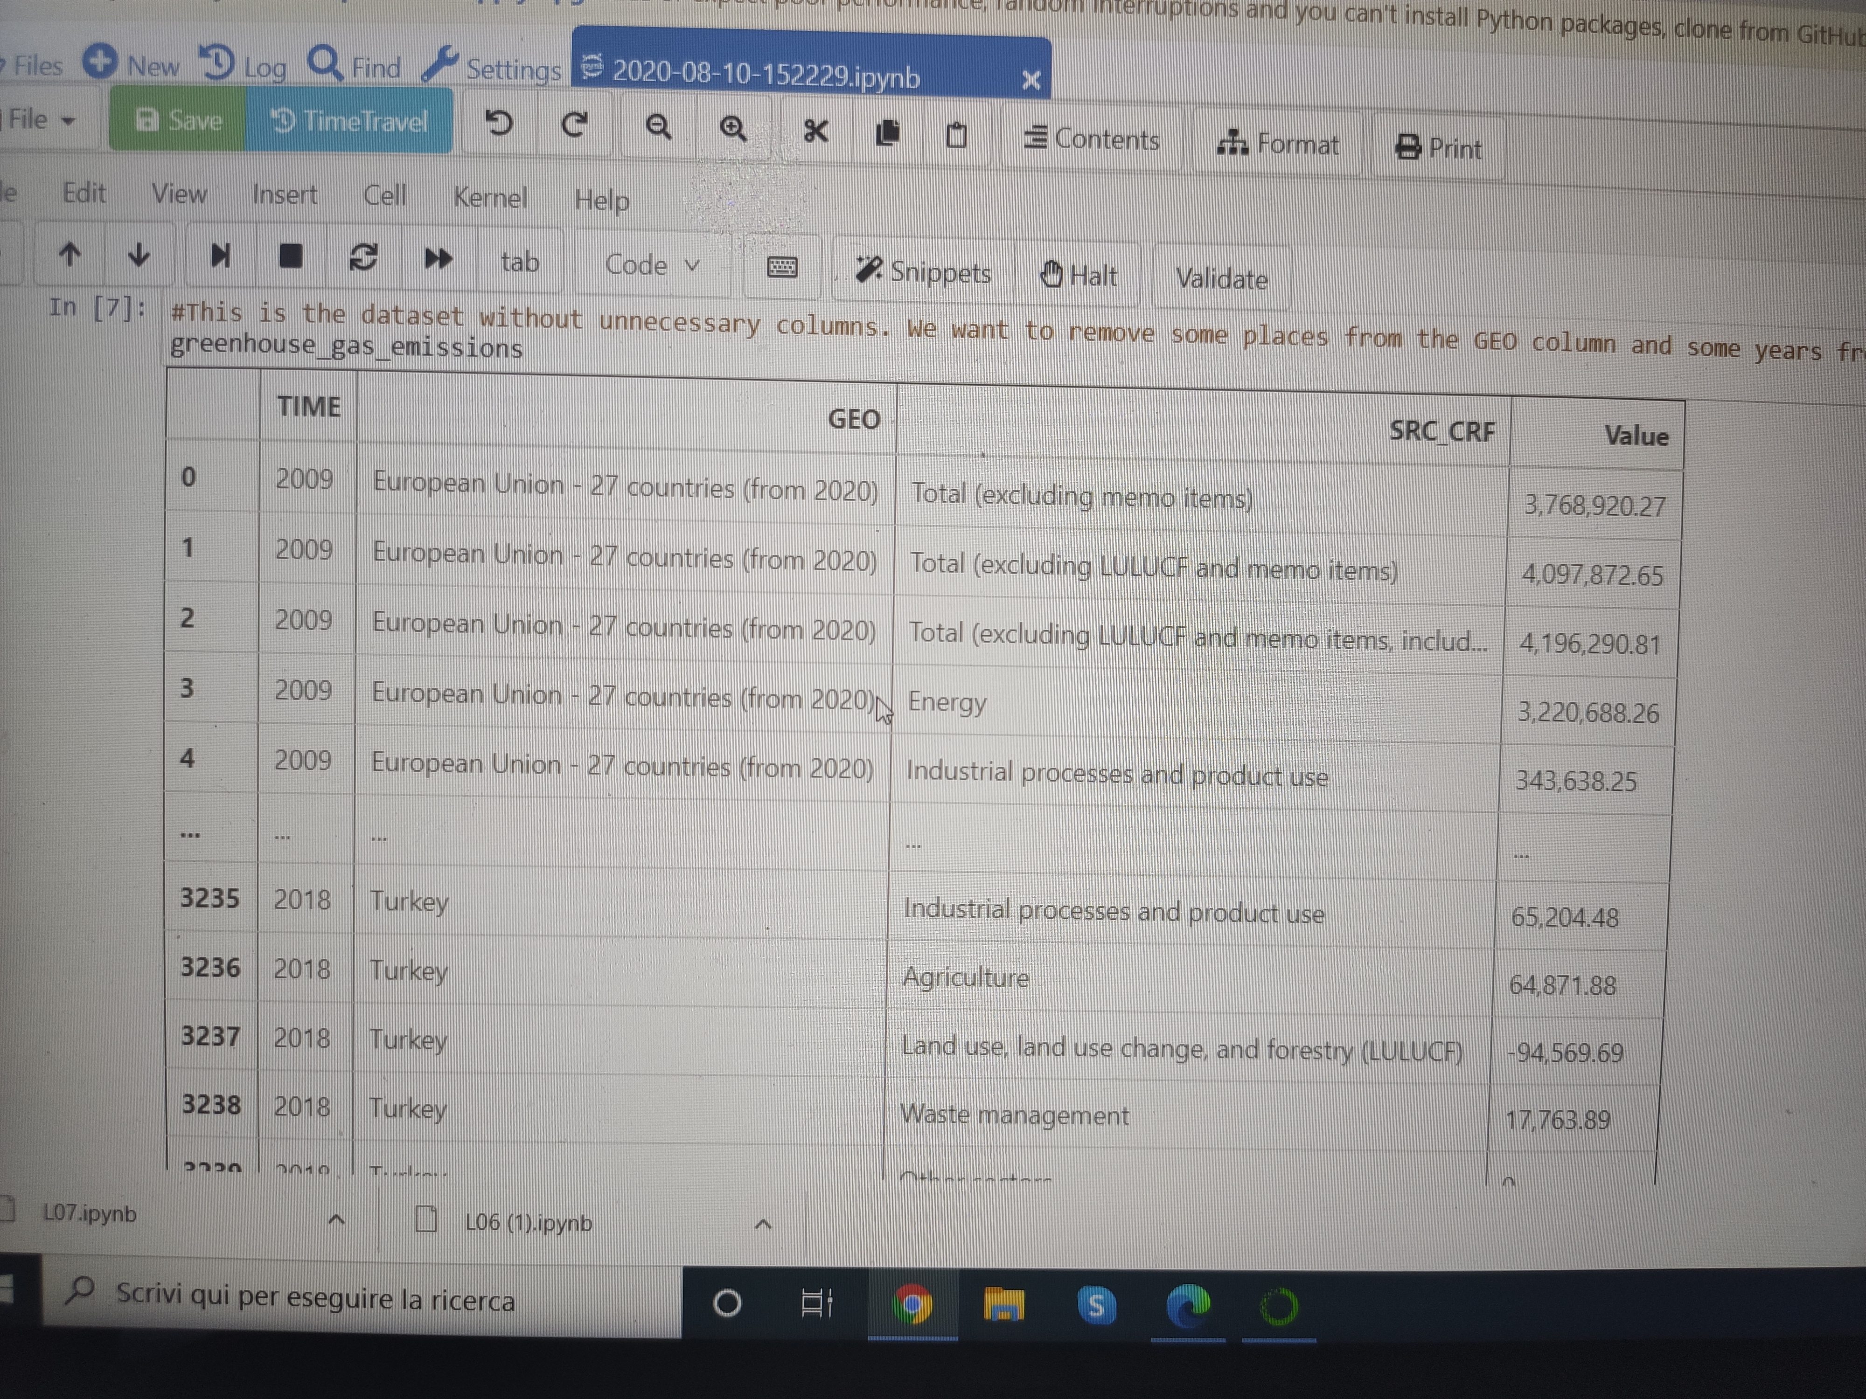The image size is (1866, 1399).
Task: Open the Snippets panel
Action: (923, 271)
